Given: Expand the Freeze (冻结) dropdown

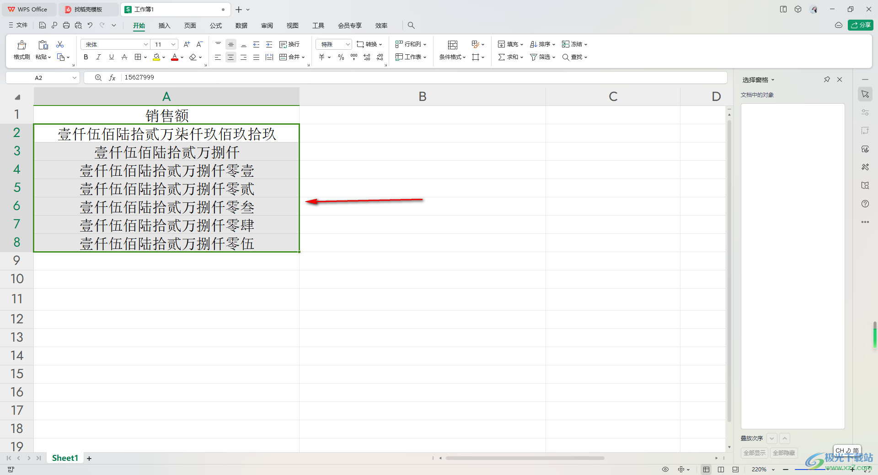Looking at the screenshot, I should [586, 45].
